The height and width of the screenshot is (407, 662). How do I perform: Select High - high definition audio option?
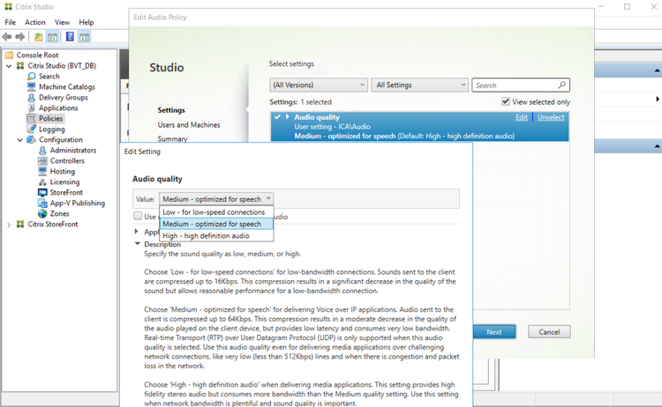click(216, 235)
